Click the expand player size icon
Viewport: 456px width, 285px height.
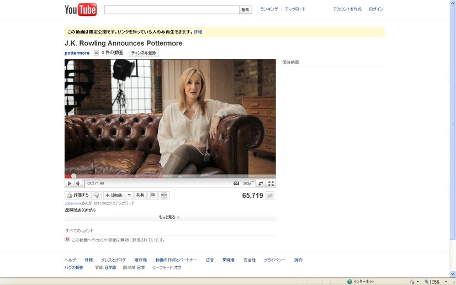tap(261, 183)
